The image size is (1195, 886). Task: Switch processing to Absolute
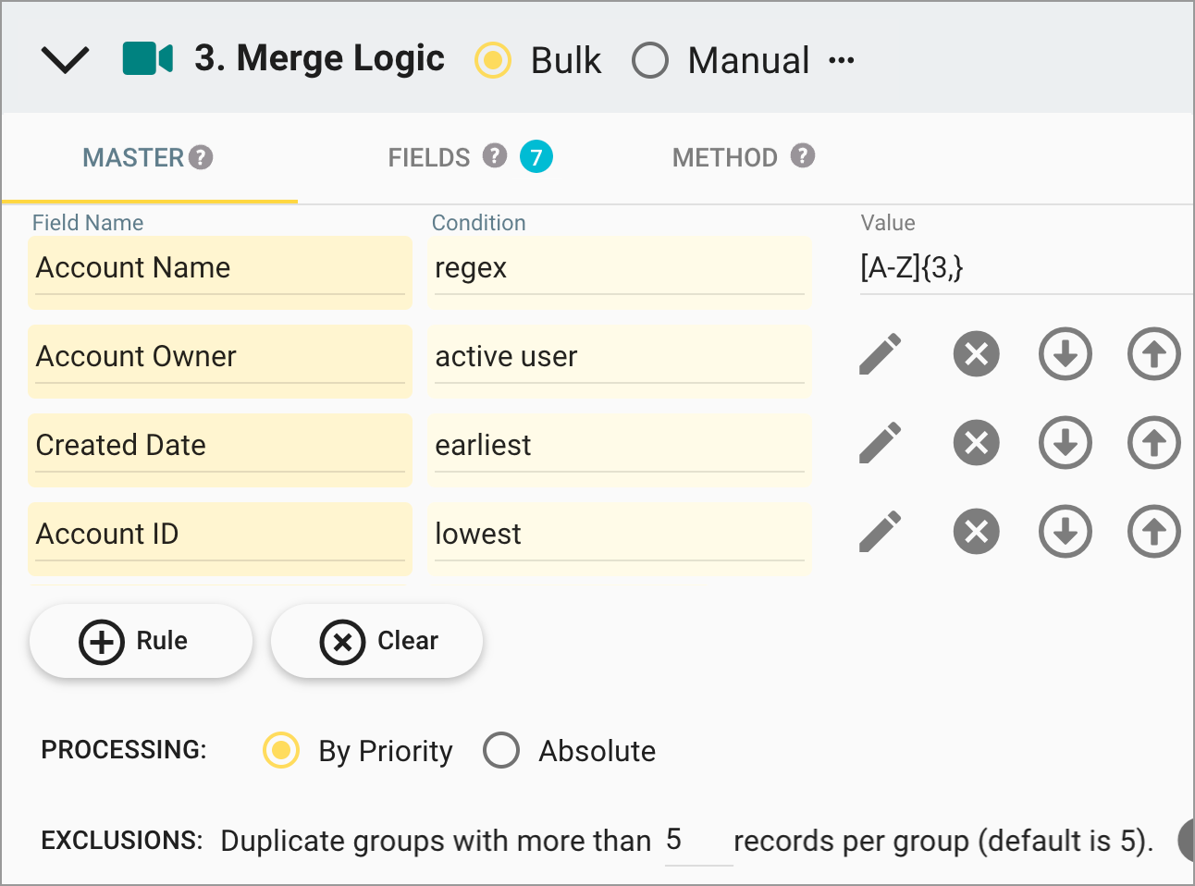501,751
